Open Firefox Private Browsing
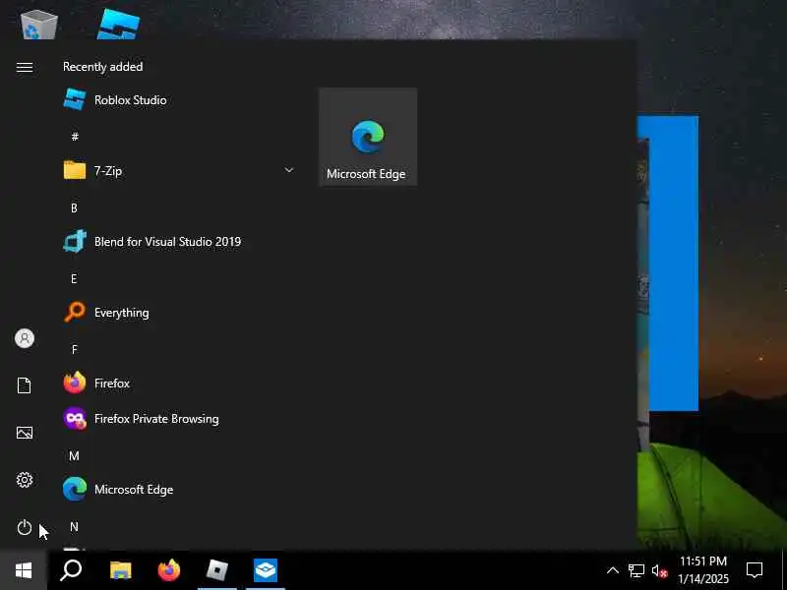 point(178,419)
